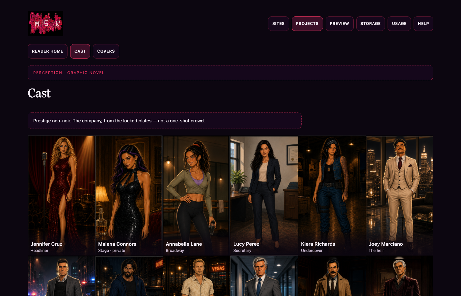Click the MSR logo

[x=45, y=24]
